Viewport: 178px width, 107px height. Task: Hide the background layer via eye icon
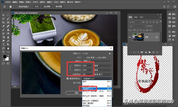click(x=130, y=37)
